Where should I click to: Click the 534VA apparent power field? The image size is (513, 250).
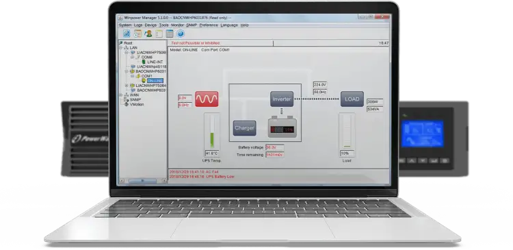[375, 109]
